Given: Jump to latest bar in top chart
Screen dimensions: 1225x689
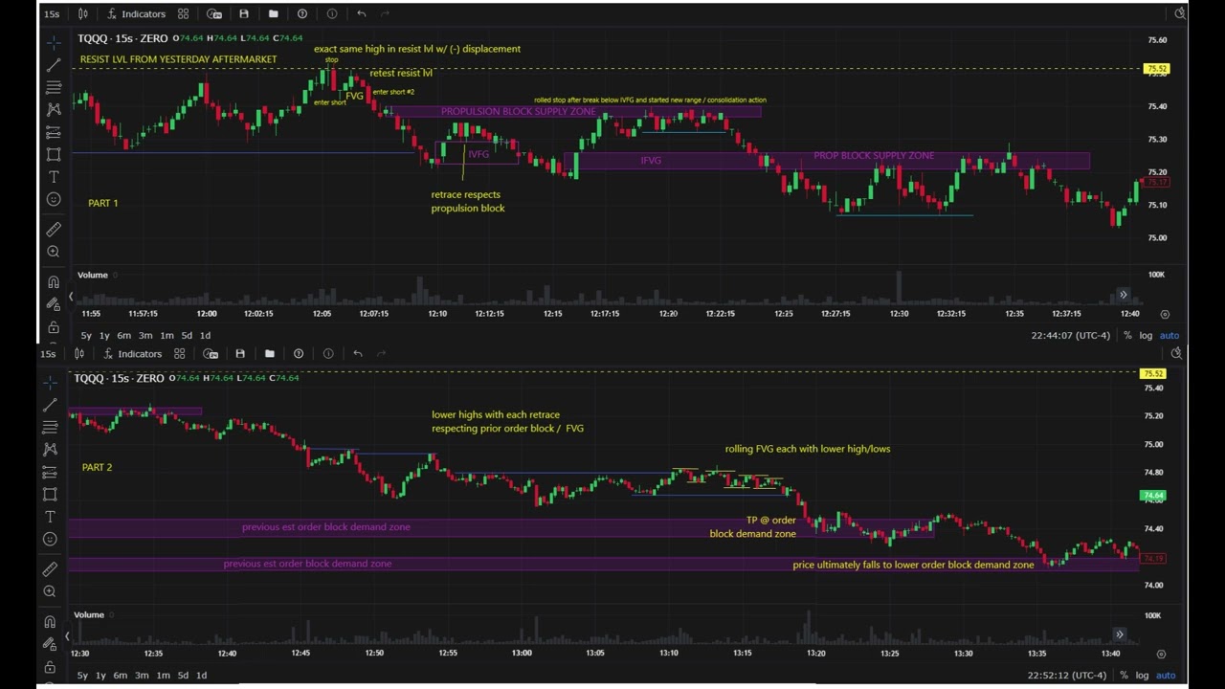Looking at the screenshot, I should coord(1124,295).
